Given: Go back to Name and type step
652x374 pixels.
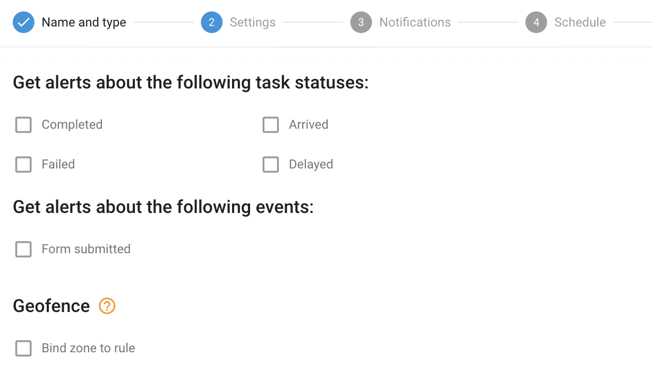Looking at the screenshot, I should [x=84, y=22].
